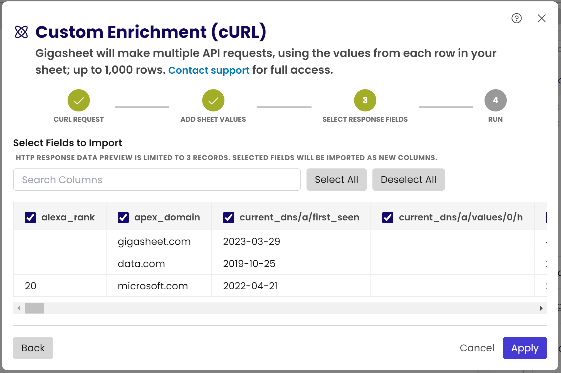The image size is (561, 373).
Task: Toggle the apex_domain column checkbox
Action: pyautogui.click(x=123, y=217)
